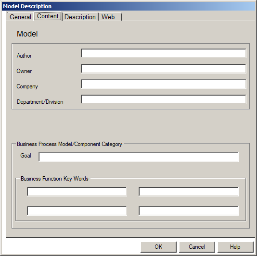Select the Department/Division text box
The height and width of the screenshot is (256, 257).
164,99
